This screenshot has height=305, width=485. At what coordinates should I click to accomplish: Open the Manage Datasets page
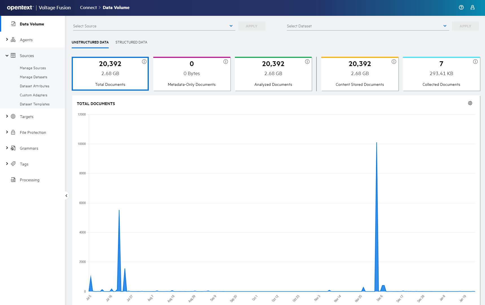pos(33,77)
